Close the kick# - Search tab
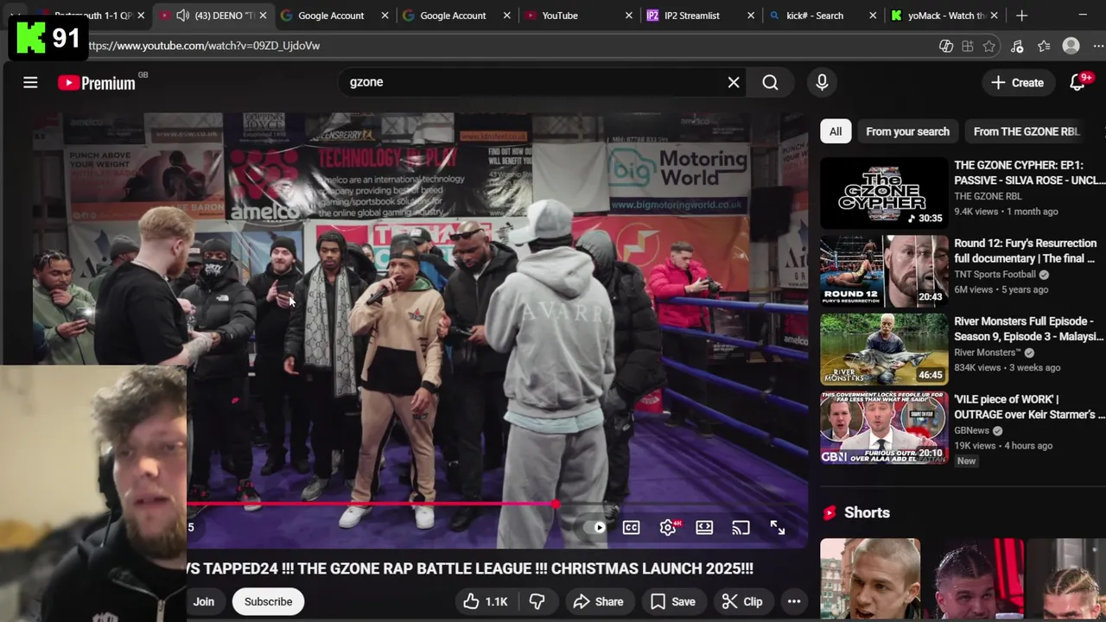 [872, 16]
